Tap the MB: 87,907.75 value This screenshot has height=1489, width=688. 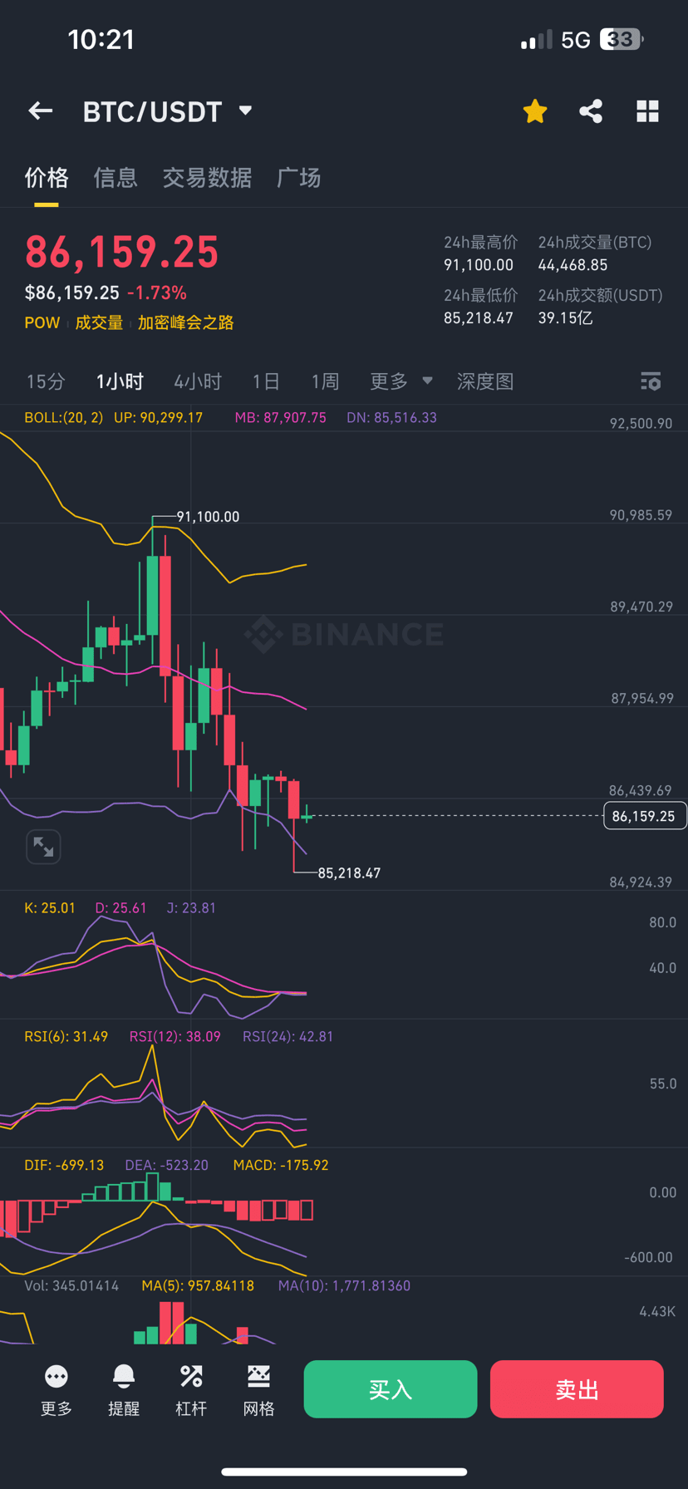(280, 417)
